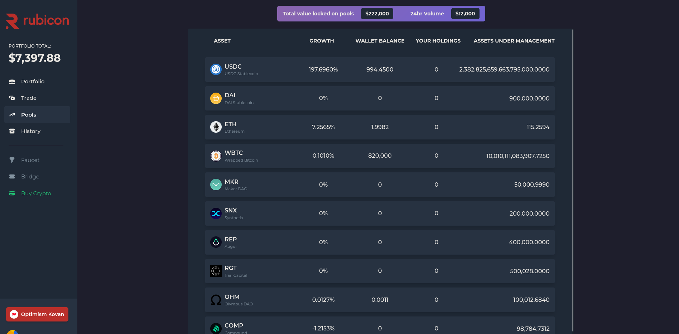The image size is (679, 334).
Task: Click the $222,000 total value locked badge
Action: [377, 14]
